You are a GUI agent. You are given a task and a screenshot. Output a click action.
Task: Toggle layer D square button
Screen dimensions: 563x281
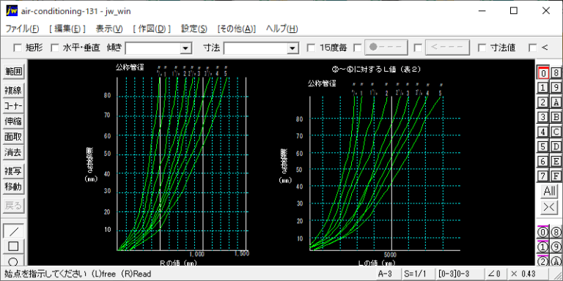coord(556,146)
